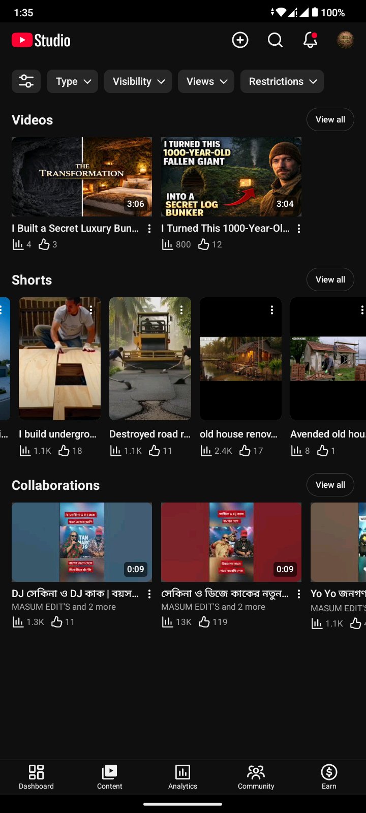Tap the YouTube Studio logo

click(x=41, y=40)
